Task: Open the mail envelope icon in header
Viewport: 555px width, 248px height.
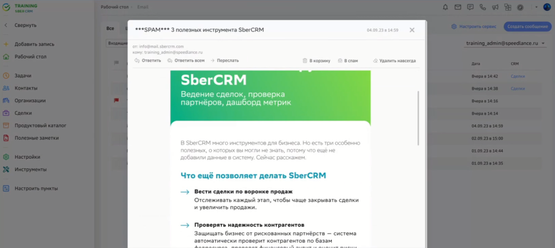Action: click(x=458, y=7)
